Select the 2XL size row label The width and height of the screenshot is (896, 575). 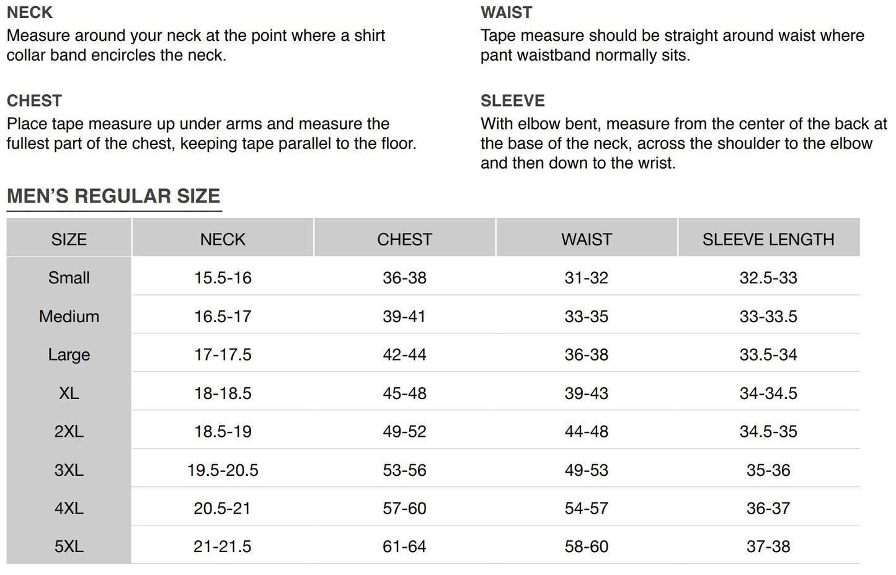click(69, 431)
